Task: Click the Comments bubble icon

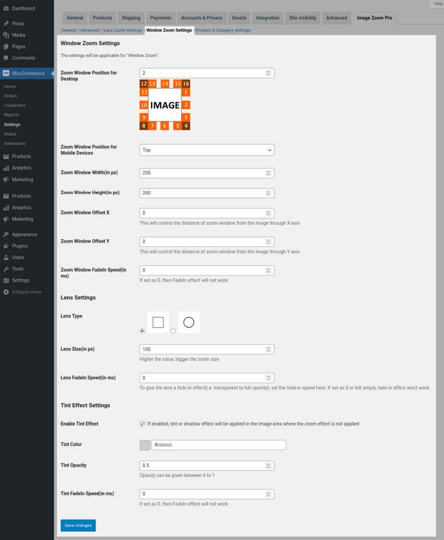Action: coord(6,58)
